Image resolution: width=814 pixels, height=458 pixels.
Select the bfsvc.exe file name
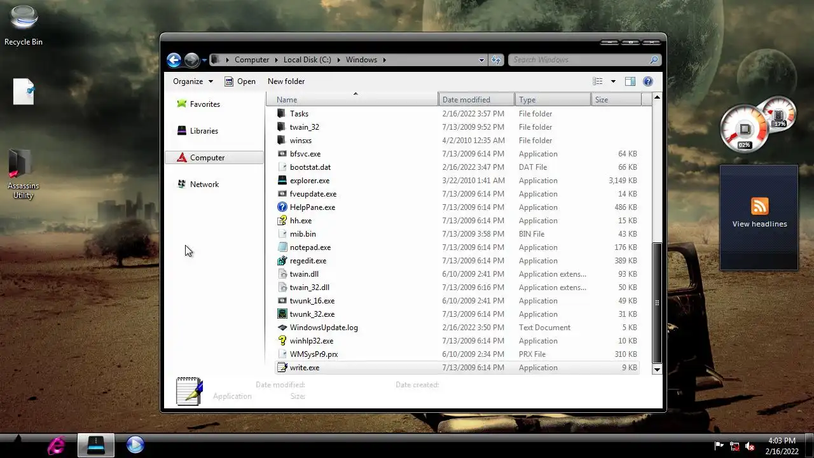(305, 154)
